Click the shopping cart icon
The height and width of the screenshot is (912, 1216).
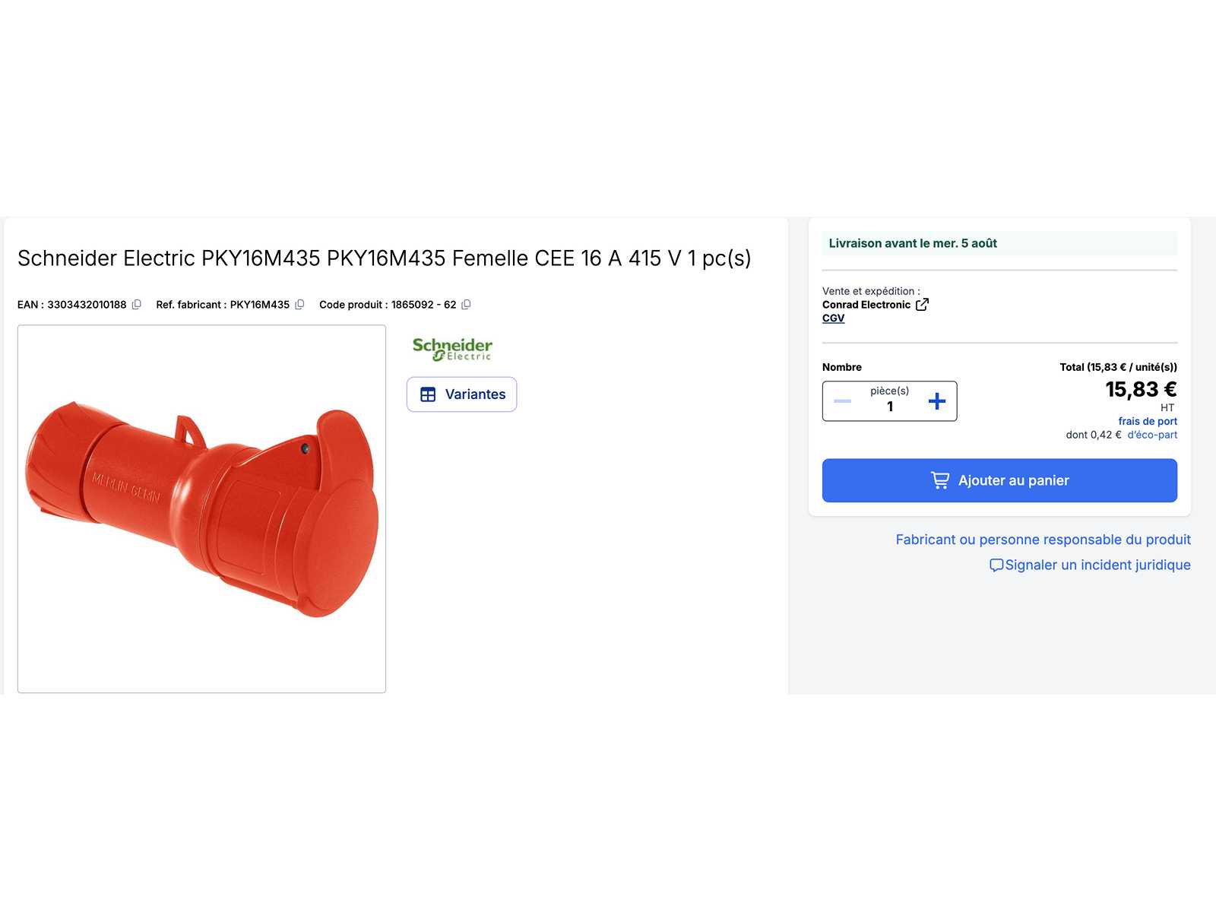pyautogui.click(x=940, y=480)
